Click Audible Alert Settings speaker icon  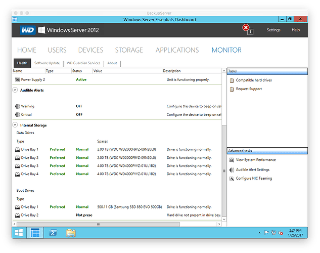pos(232,170)
